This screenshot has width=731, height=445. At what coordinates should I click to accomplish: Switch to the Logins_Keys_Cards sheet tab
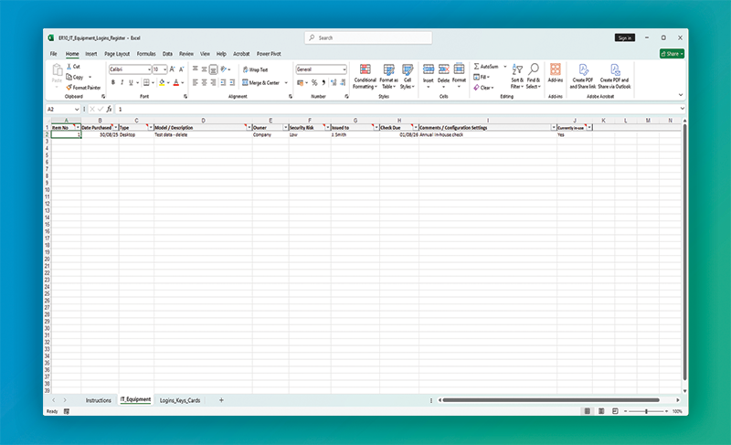click(180, 400)
